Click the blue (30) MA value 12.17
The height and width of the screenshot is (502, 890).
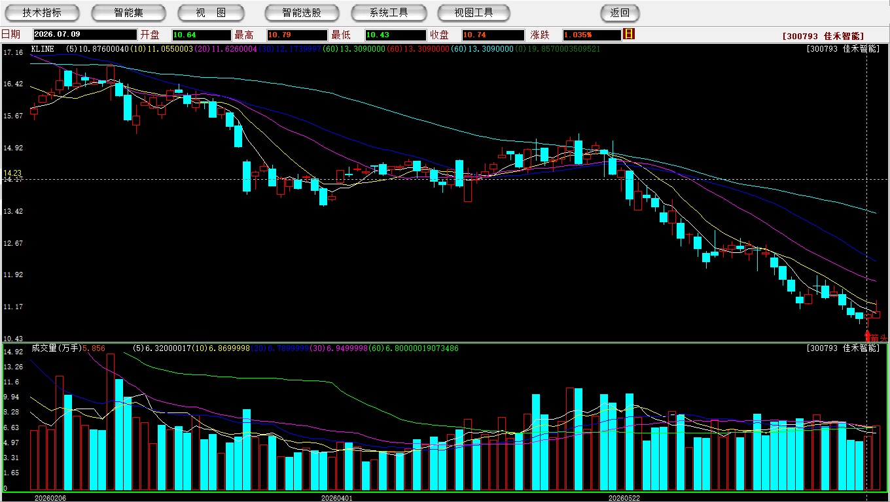coord(289,49)
